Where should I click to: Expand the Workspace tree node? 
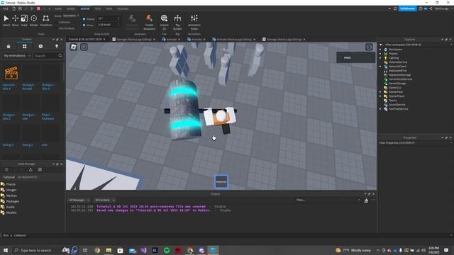[x=380, y=50]
